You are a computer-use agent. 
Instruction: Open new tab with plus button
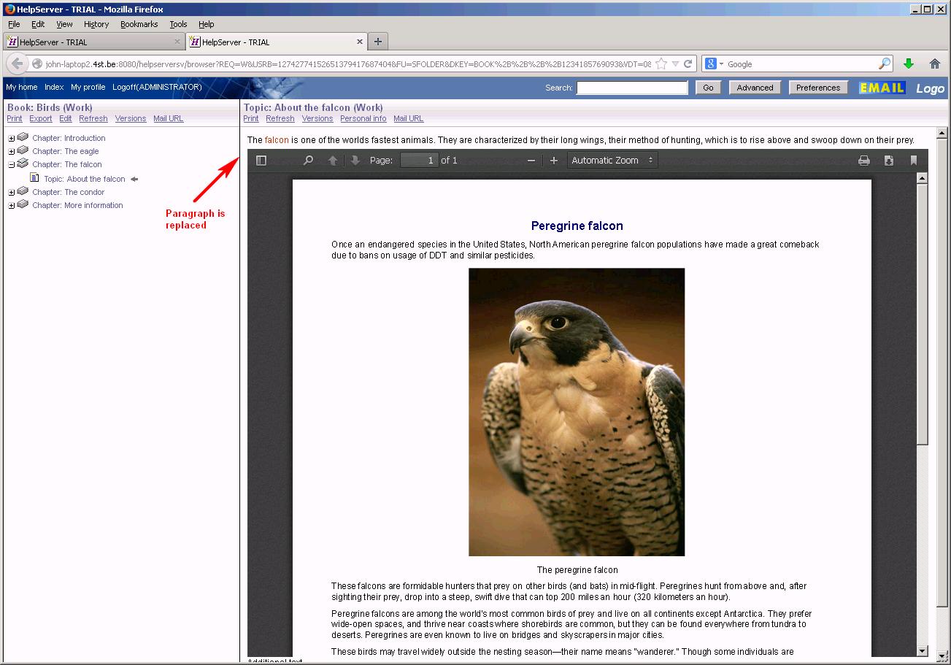[x=378, y=42]
